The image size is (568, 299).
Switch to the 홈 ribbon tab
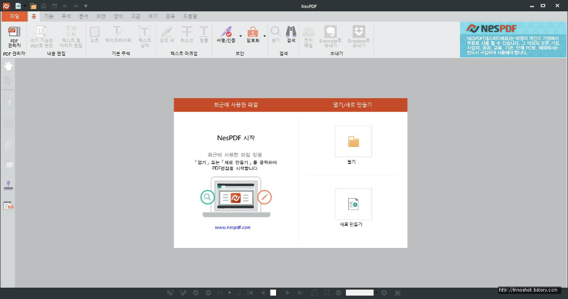coord(34,16)
